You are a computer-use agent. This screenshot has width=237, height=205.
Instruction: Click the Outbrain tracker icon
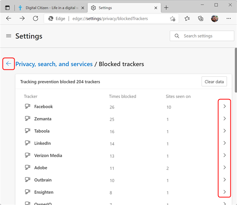(x=27, y=180)
